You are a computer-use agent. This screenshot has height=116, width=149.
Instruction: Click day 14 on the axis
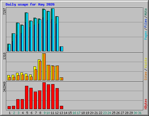pos(65,113)
